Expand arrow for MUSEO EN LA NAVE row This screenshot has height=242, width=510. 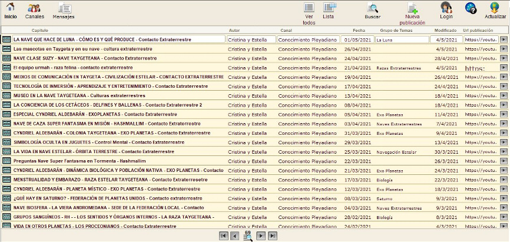point(504,95)
